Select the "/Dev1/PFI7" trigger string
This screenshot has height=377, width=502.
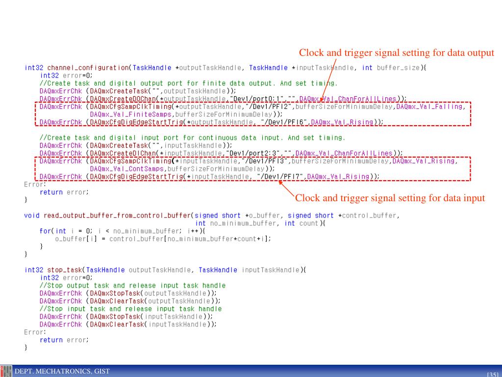[281, 177]
